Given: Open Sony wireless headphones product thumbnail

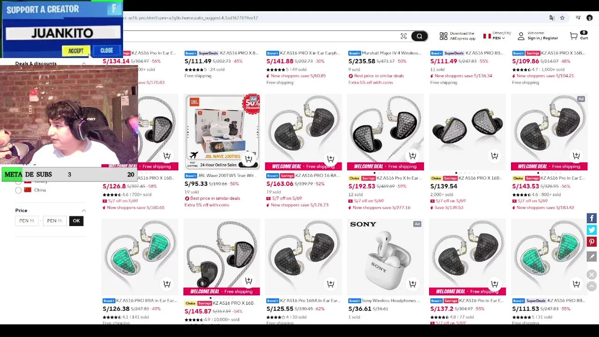Looking at the screenshot, I should pos(385,257).
